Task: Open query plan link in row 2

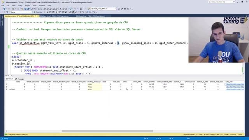Action: pos(235,87)
